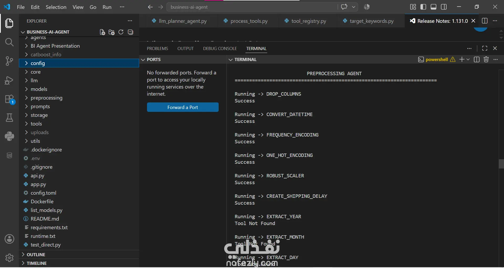
Task: Open the Testing flask view
Action: (x=9, y=118)
